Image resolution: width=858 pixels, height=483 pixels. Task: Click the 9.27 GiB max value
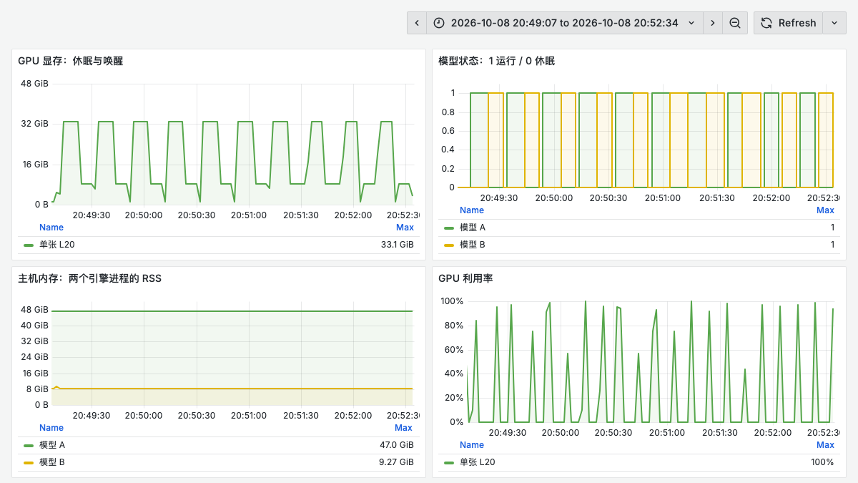coord(397,462)
